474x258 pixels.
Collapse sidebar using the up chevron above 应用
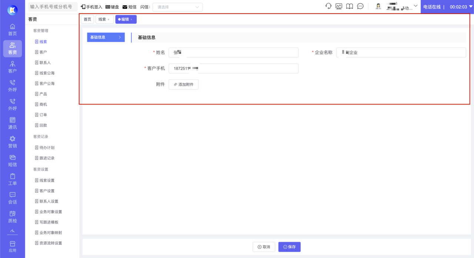click(x=12, y=231)
